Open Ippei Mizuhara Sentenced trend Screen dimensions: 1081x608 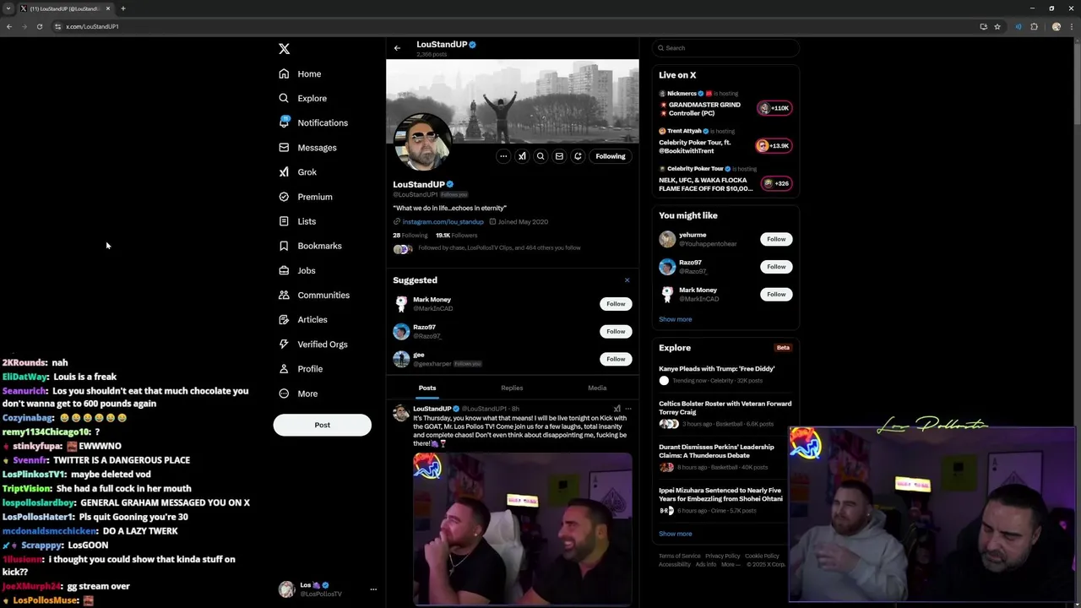(720, 494)
